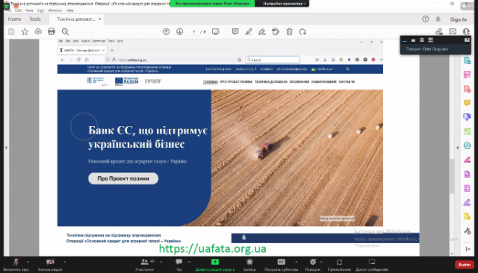The image size is (478, 273).
Task: Expand the arrow next to Reactions
Action: (321, 262)
